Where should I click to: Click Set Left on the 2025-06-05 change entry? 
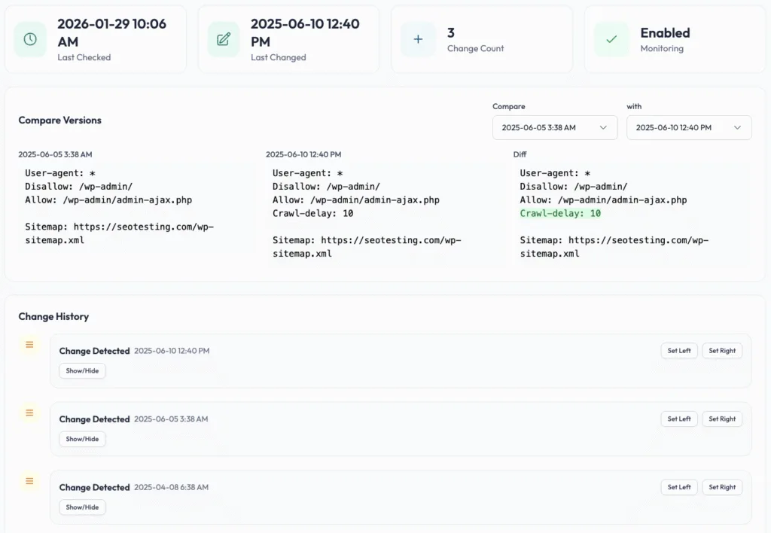coord(679,419)
